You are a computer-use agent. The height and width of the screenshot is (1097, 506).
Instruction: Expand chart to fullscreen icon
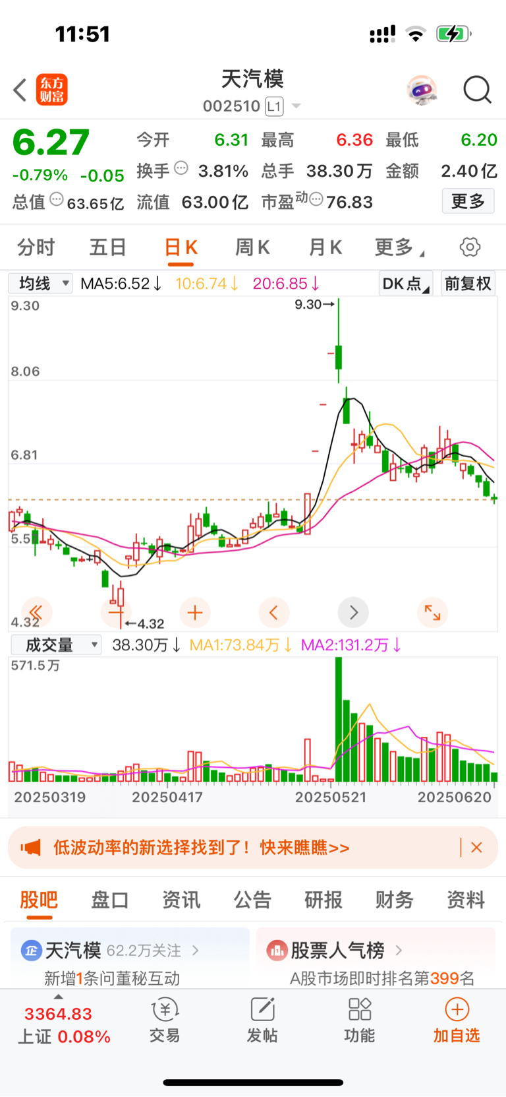432,613
